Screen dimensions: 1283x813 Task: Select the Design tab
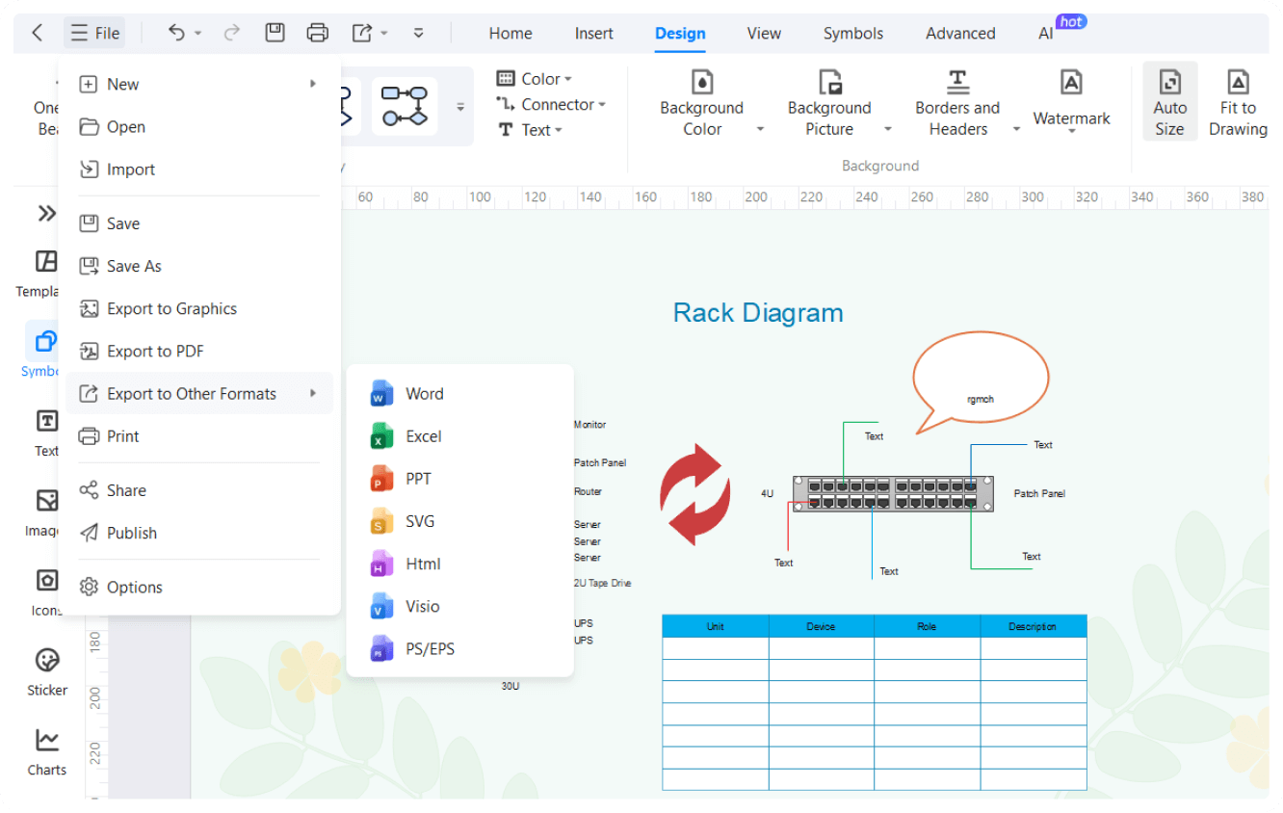click(680, 33)
